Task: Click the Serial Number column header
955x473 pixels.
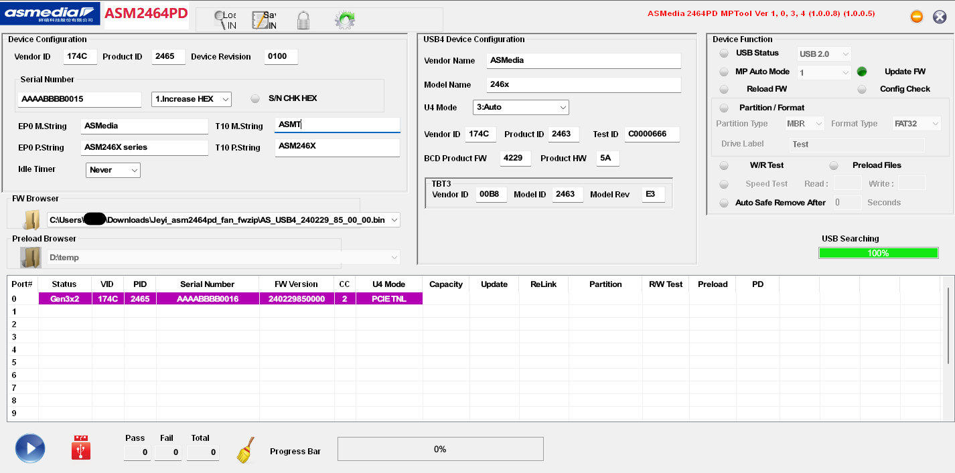Action: 208,284
